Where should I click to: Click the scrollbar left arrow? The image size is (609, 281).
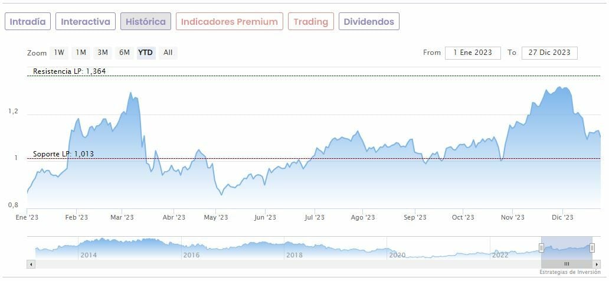point(31,264)
